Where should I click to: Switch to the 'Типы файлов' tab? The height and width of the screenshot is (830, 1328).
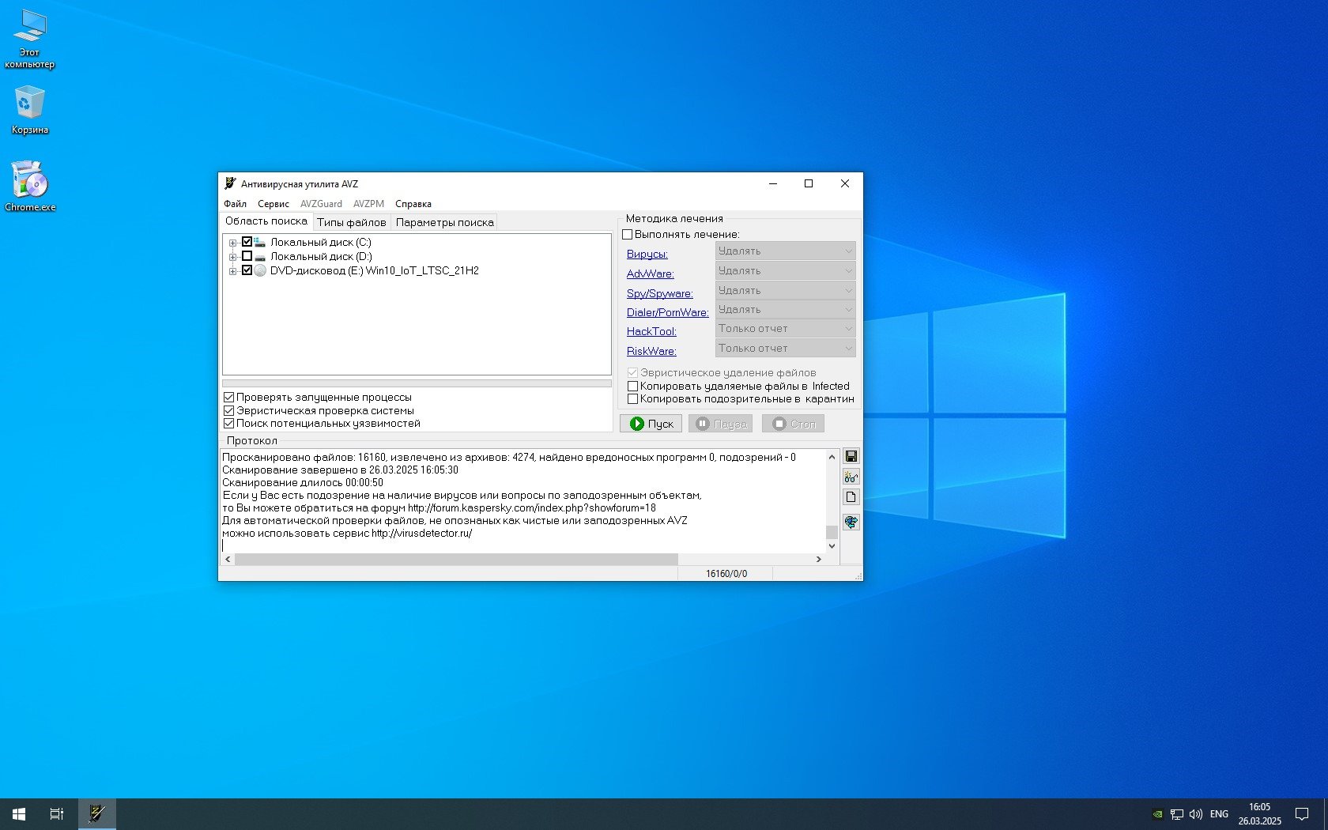(x=351, y=222)
